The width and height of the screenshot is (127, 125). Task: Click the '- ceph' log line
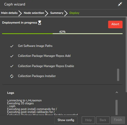(11, 106)
